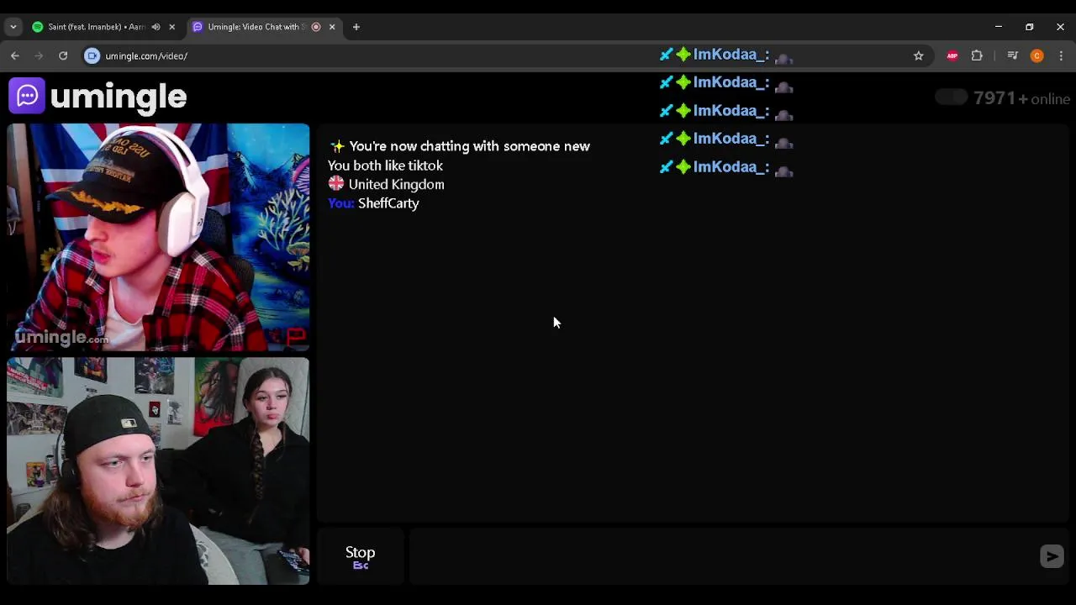Click the United Kingdom flag icon
Viewport: 1076px width, 605px height.
pyautogui.click(x=336, y=183)
